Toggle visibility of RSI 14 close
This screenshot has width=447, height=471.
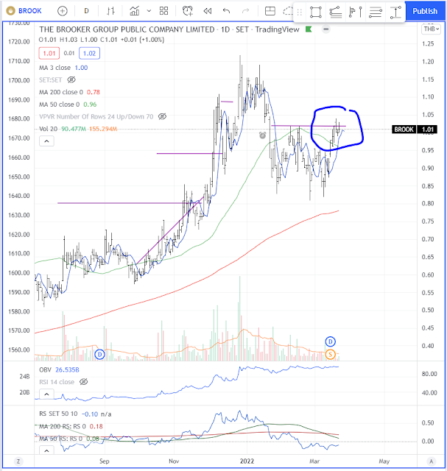(x=83, y=382)
